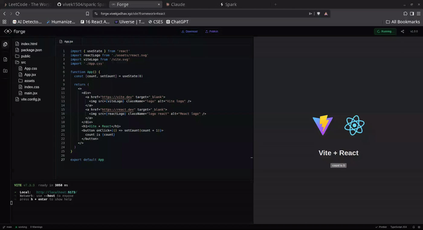
Task: Click the send/share arrow in address bar
Action: tap(310, 14)
